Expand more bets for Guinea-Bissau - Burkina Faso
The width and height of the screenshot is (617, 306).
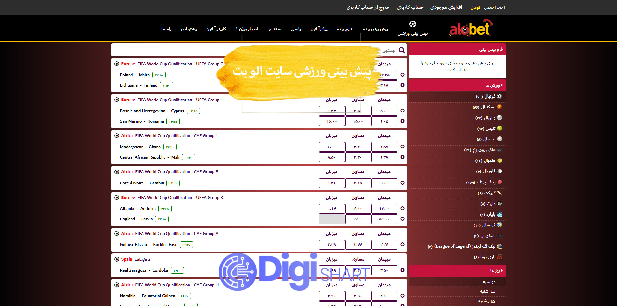tap(402, 245)
